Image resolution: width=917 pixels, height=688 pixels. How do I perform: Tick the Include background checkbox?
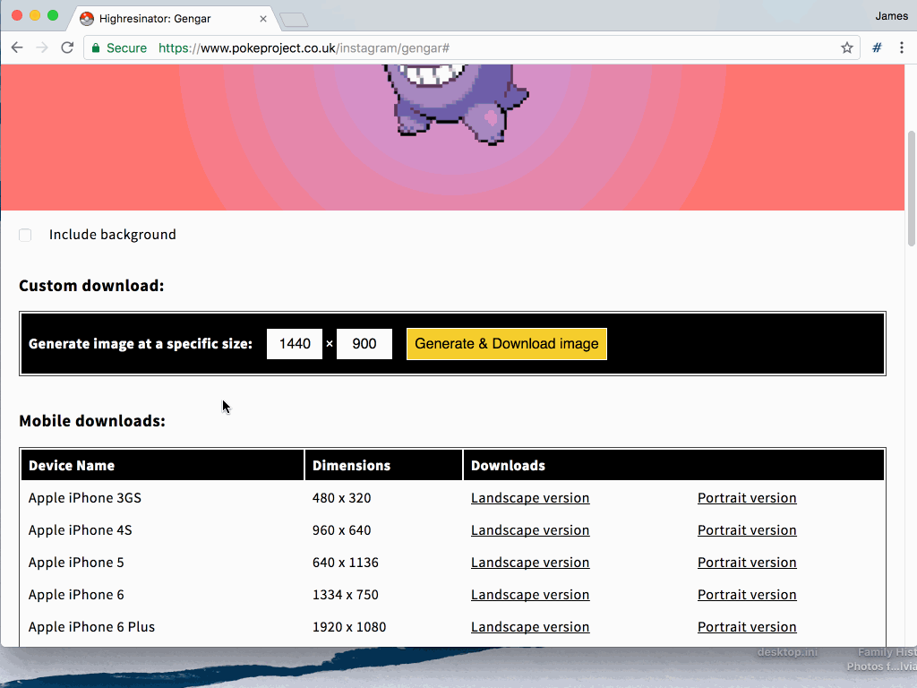click(25, 236)
